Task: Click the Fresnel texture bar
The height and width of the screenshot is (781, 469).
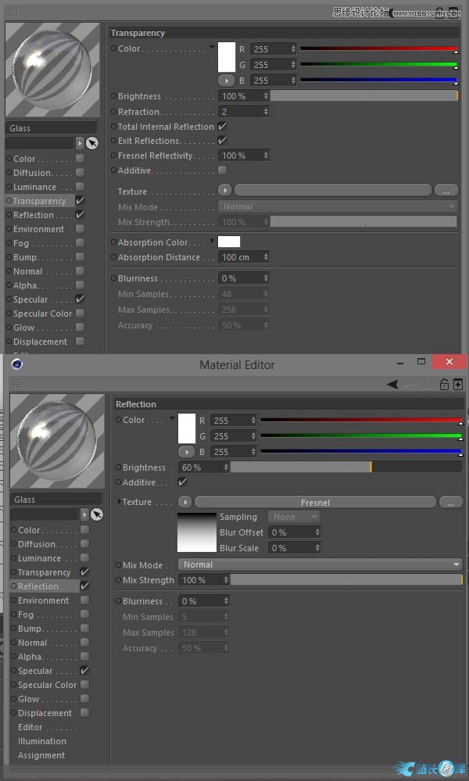Action: tap(315, 502)
